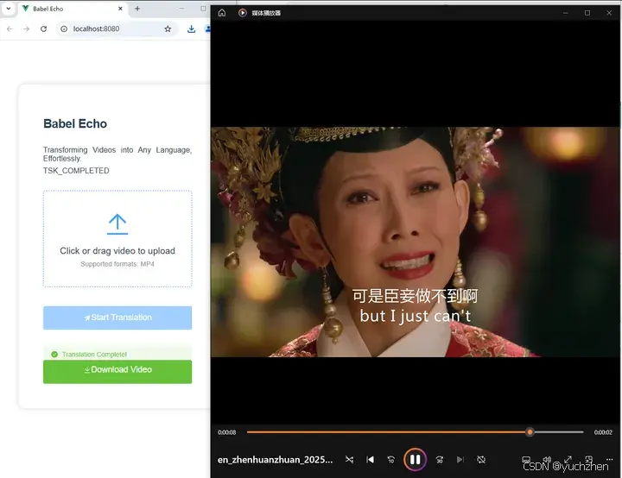This screenshot has width=622, height=478.
Task: Skip back 10 seconds in media player
Action: (390, 459)
